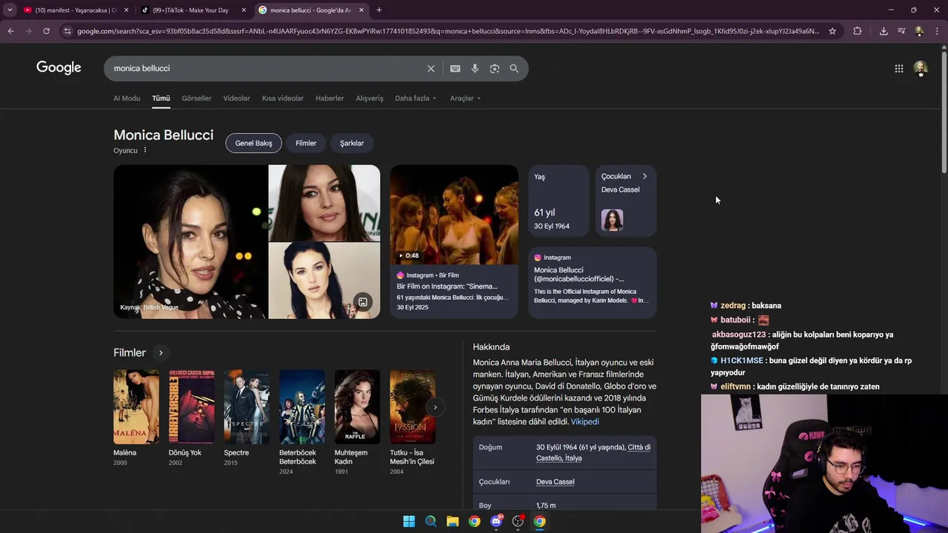Select the Filmler chip
Screen dimensions: 948x533
point(306,143)
